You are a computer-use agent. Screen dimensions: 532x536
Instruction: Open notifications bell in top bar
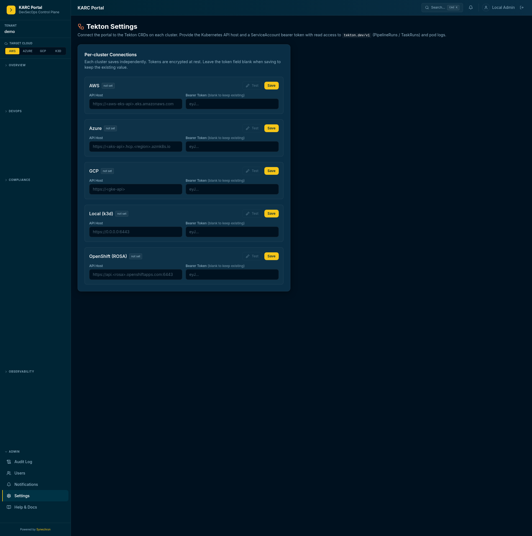click(x=471, y=8)
